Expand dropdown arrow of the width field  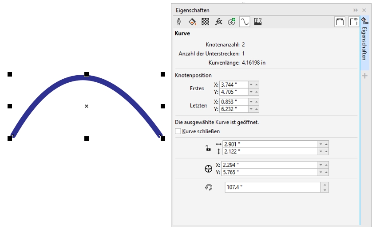click(321, 144)
